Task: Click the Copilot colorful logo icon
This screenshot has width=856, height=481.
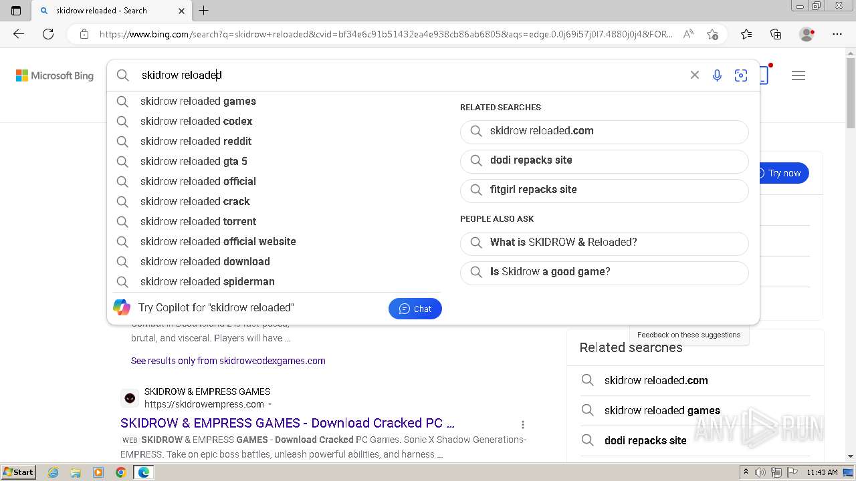Action: coord(122,307)
